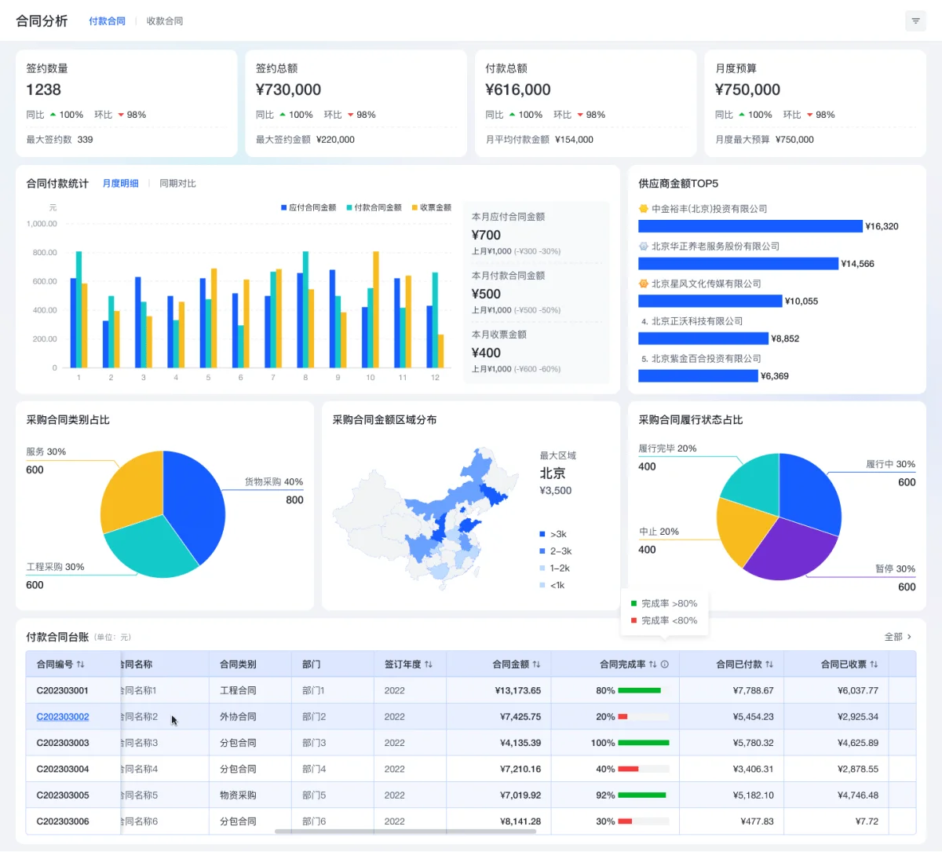Screen dimensions: 942x852
Task: Toggle the 收票金额 legend item
Action: click(432, 207)
